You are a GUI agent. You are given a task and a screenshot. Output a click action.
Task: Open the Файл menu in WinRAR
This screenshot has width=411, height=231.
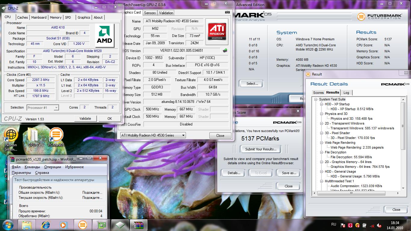coord(16,167)
